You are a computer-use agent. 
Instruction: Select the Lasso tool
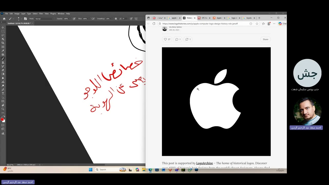tap(3, 35)
